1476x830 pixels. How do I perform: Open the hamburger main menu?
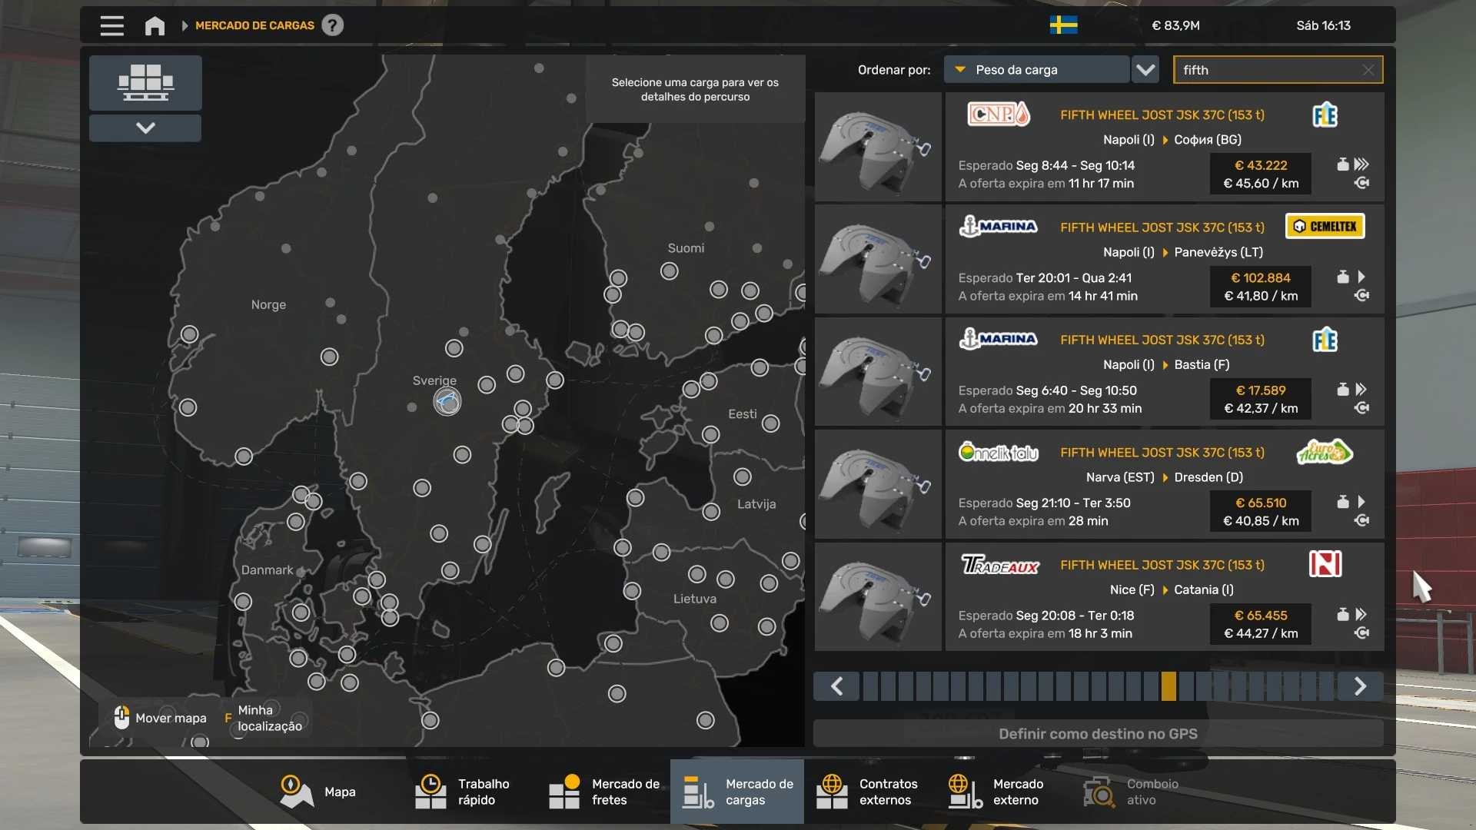point(111,25)
